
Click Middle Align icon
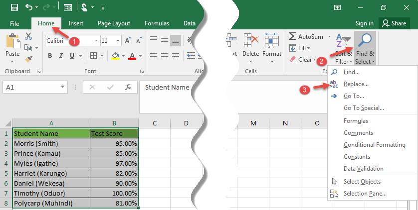tap(165, 40)
